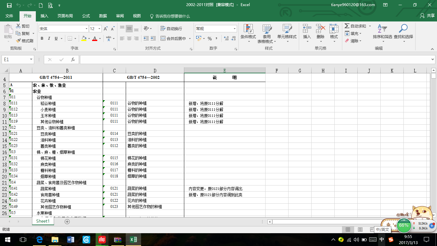437x246 pixels.
Task: Apply italic formatting
Action: (x=49, y=38)
